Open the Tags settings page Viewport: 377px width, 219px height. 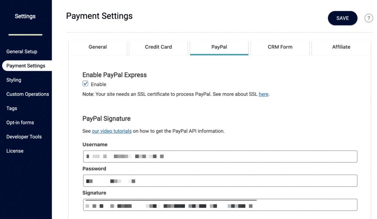(11, 108)
